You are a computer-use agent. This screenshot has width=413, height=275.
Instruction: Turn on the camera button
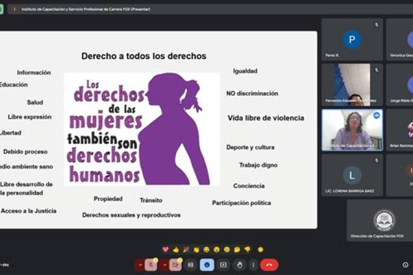(x=176, y=265)
